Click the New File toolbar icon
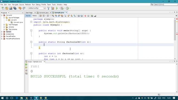178x100 pixels. click(x=3, y=8)
